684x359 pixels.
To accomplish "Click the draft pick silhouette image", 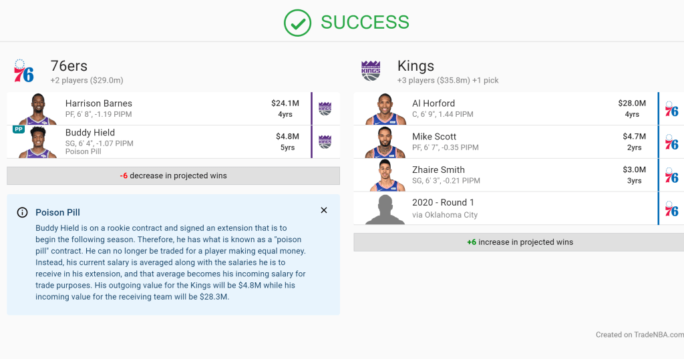I will [385, 209].
